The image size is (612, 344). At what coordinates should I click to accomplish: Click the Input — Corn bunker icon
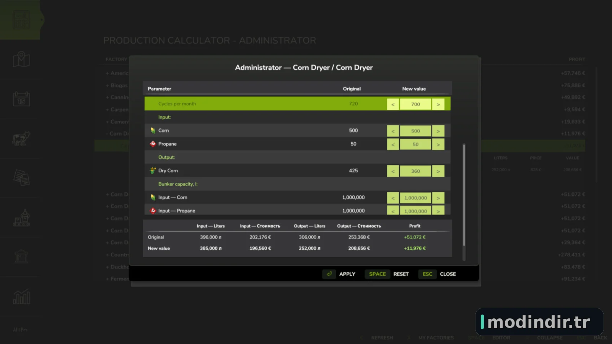pos(153,197)
